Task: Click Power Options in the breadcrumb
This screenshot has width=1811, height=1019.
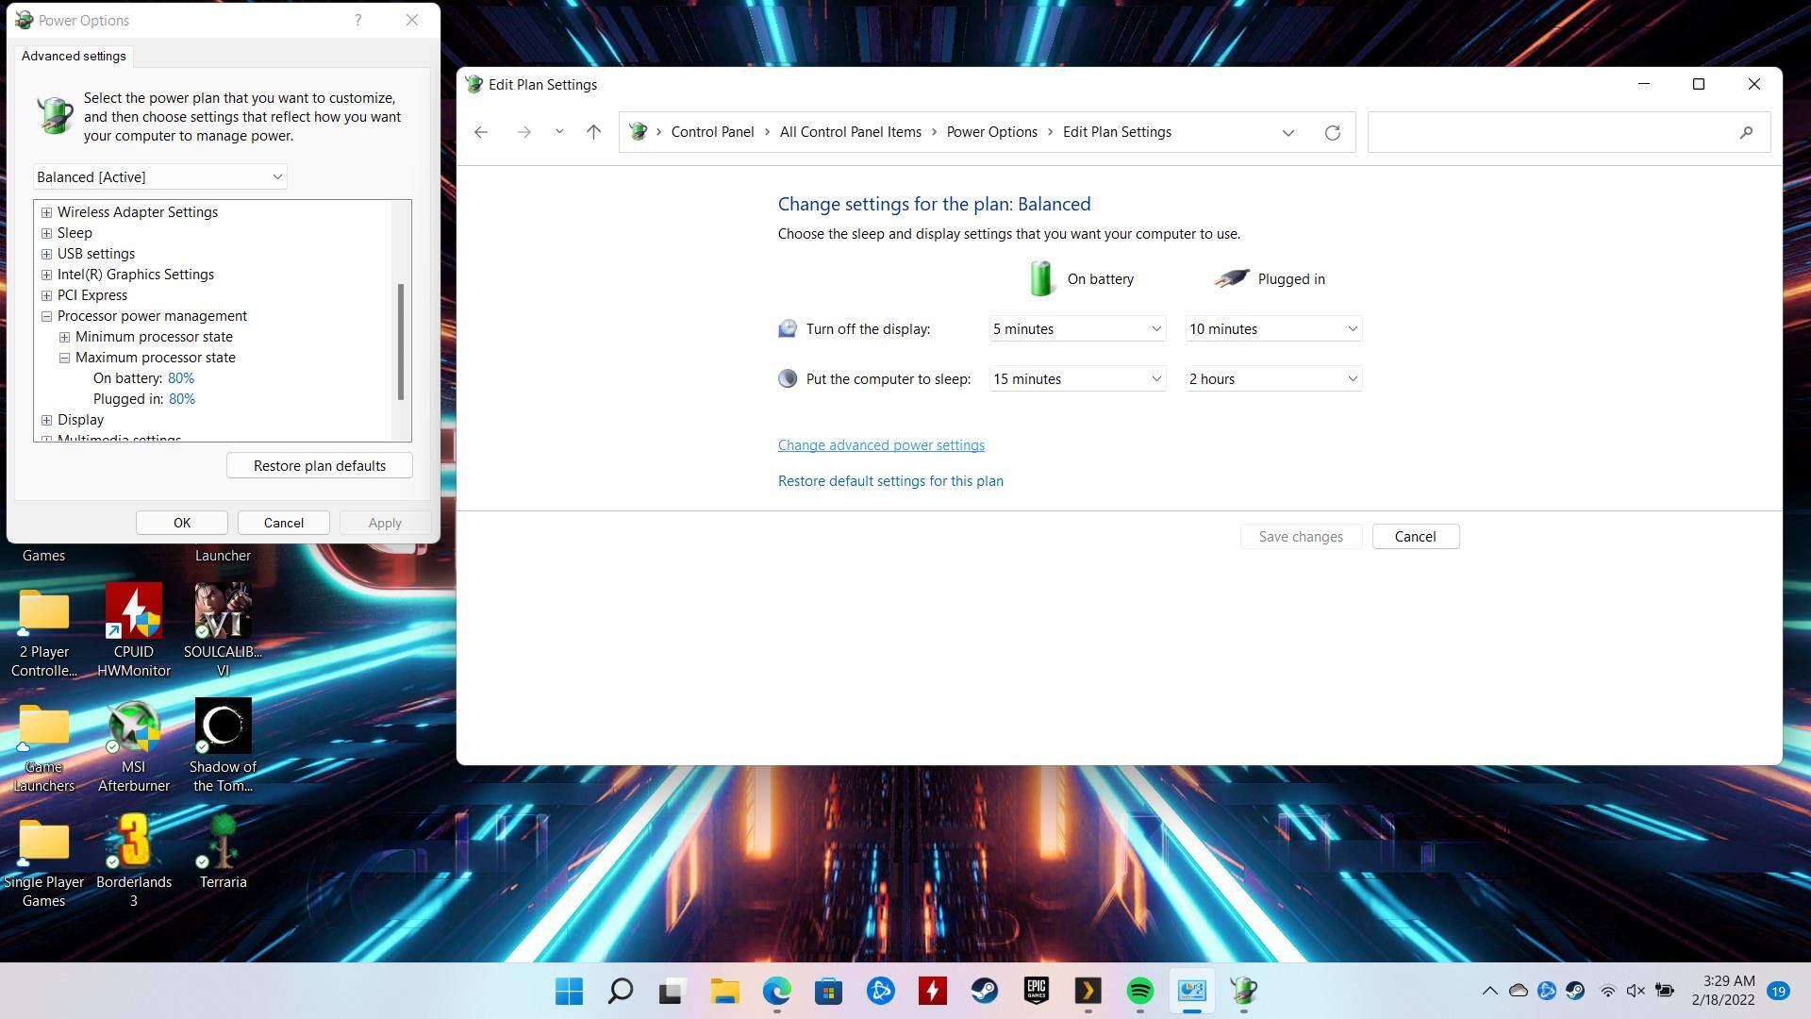Action: click(x=991, y=132)
